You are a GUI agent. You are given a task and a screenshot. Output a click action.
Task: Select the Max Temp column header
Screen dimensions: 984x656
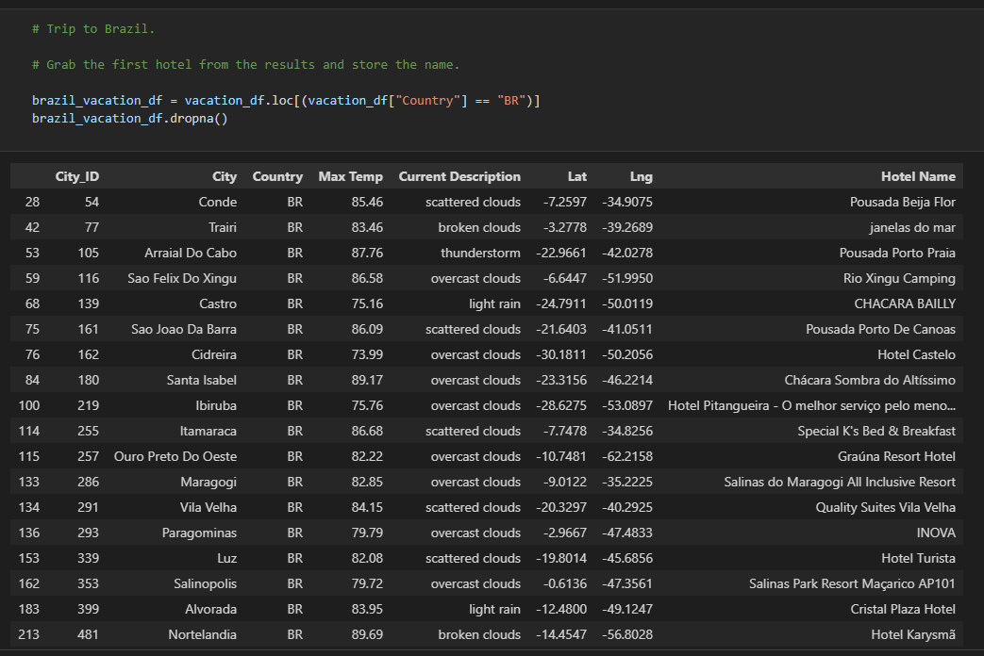[x=350, y=176]
